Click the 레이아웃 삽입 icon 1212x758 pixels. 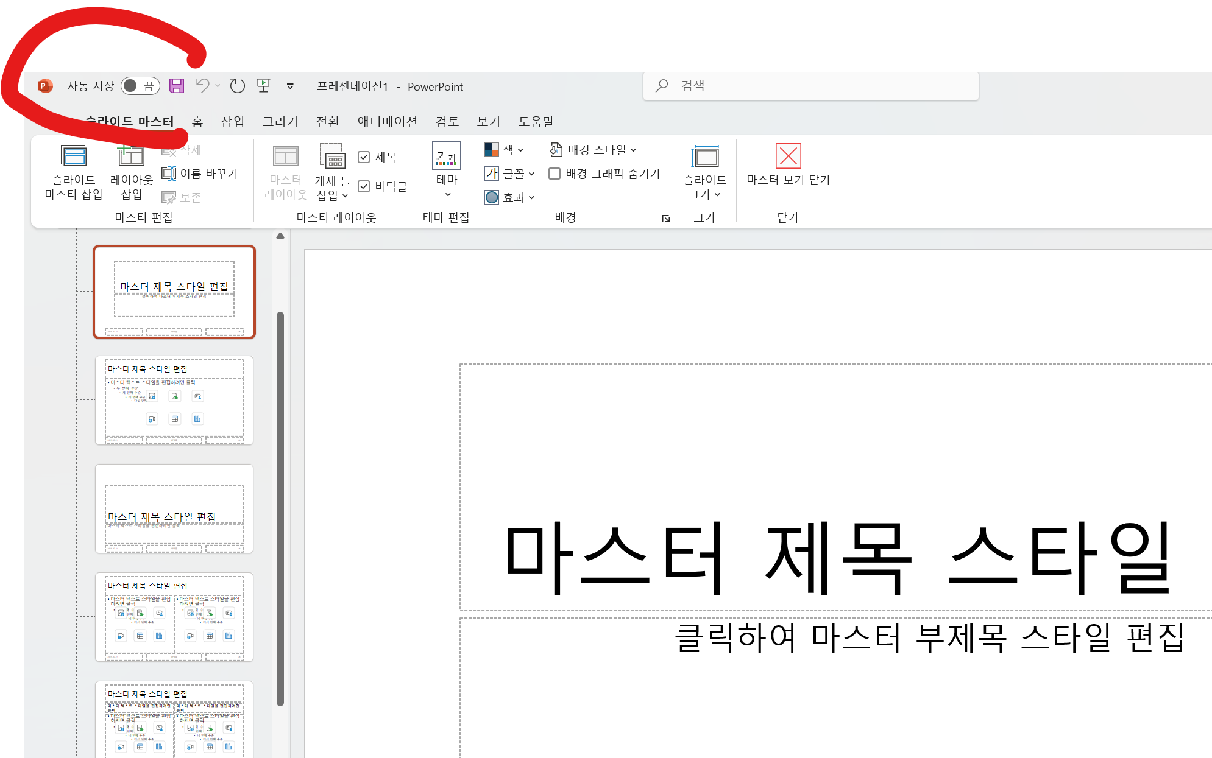pos(131,157)
